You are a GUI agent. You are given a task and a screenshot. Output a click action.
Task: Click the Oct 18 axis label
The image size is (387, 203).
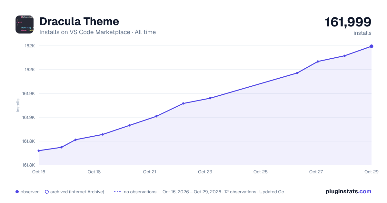point(94,172)
